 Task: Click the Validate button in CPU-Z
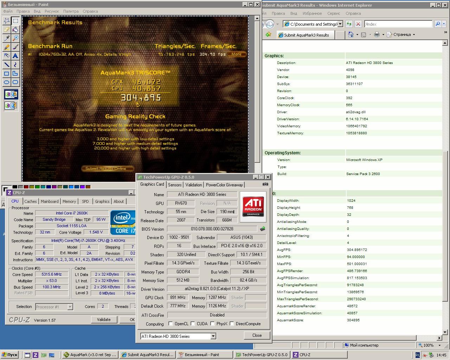(104, 320)
